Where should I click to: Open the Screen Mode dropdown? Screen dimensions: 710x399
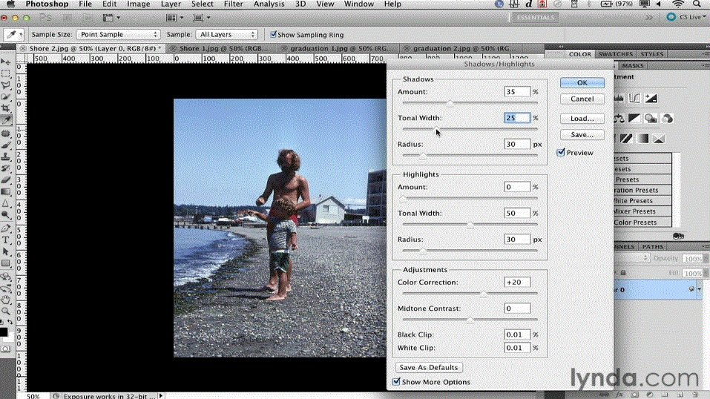click(201, 18)
